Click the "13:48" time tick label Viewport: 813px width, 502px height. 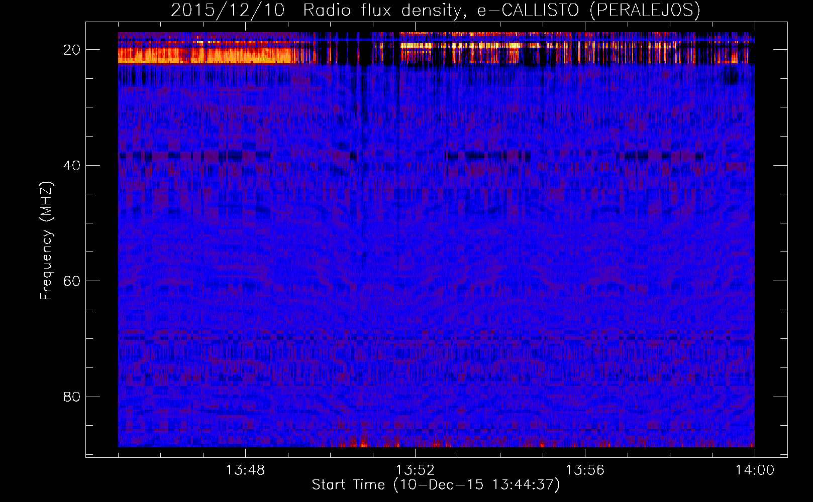tap(245, 470)
